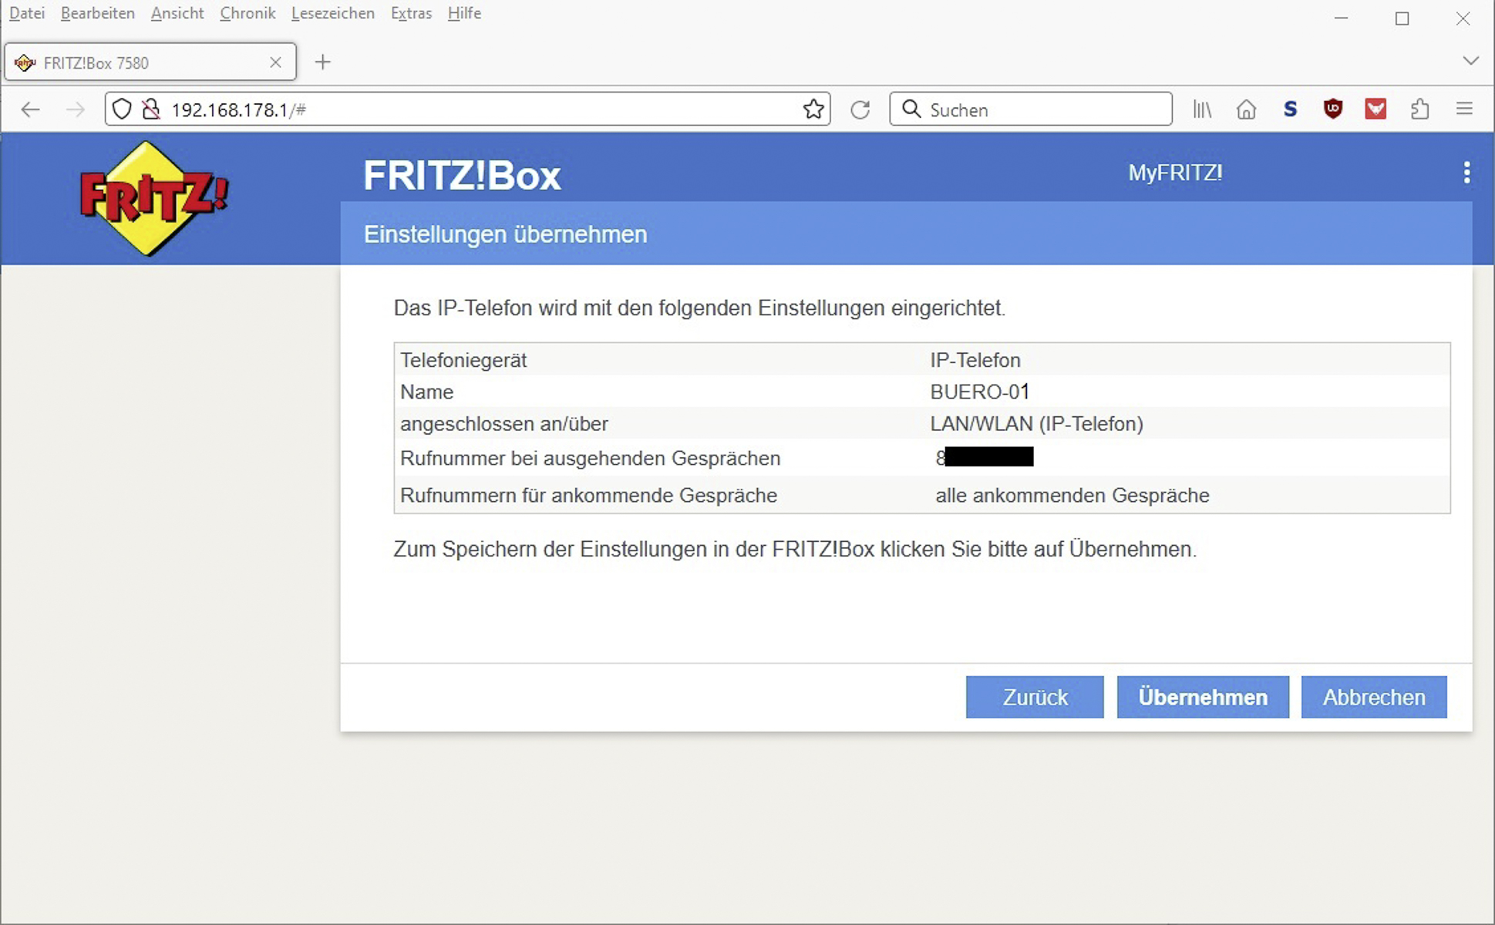
Task: Click the LAN/WLAN (IP-Telefon) value
Action: tap(1036, 424)
